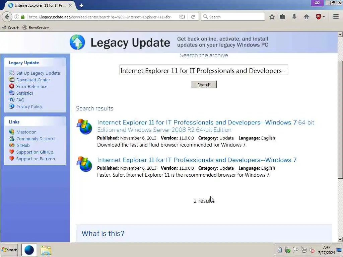343x257 pixels.
Task: Open the Community Discord link
Action: coord(35,139)
